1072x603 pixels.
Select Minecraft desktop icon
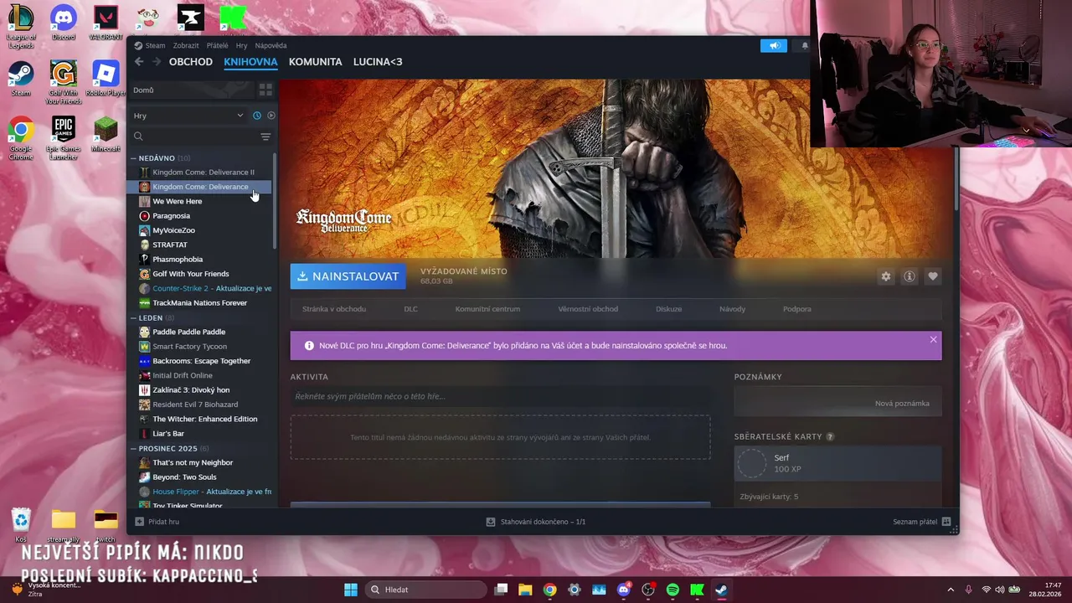point(106,134)
